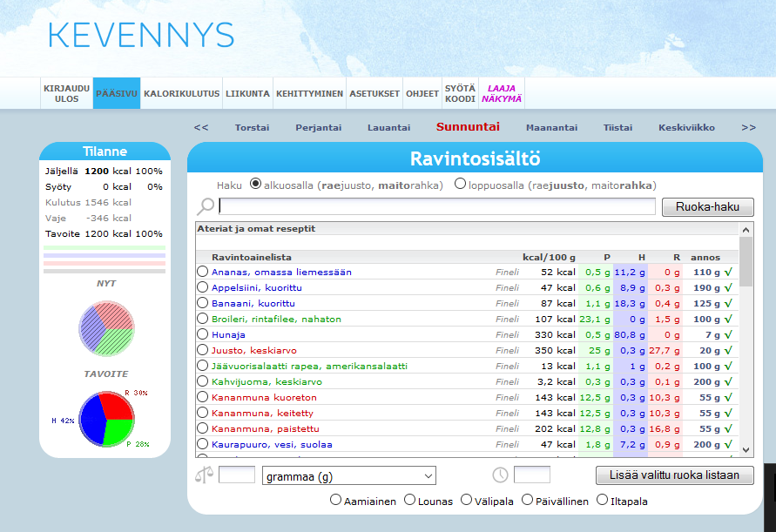Open Pääsivu main page tab
Viewport: 776px width, 532px height.
pyautogui.click(x=117, y=93)
